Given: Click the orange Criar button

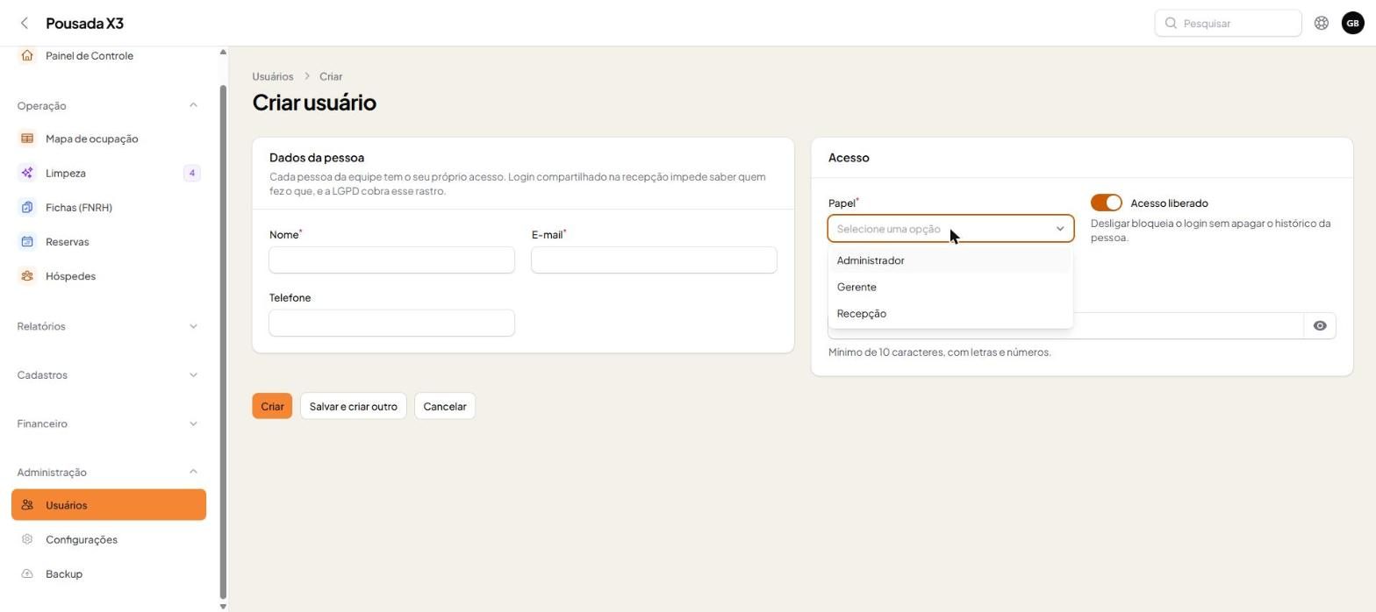Looking at the screenshot, I should (272, 406).
